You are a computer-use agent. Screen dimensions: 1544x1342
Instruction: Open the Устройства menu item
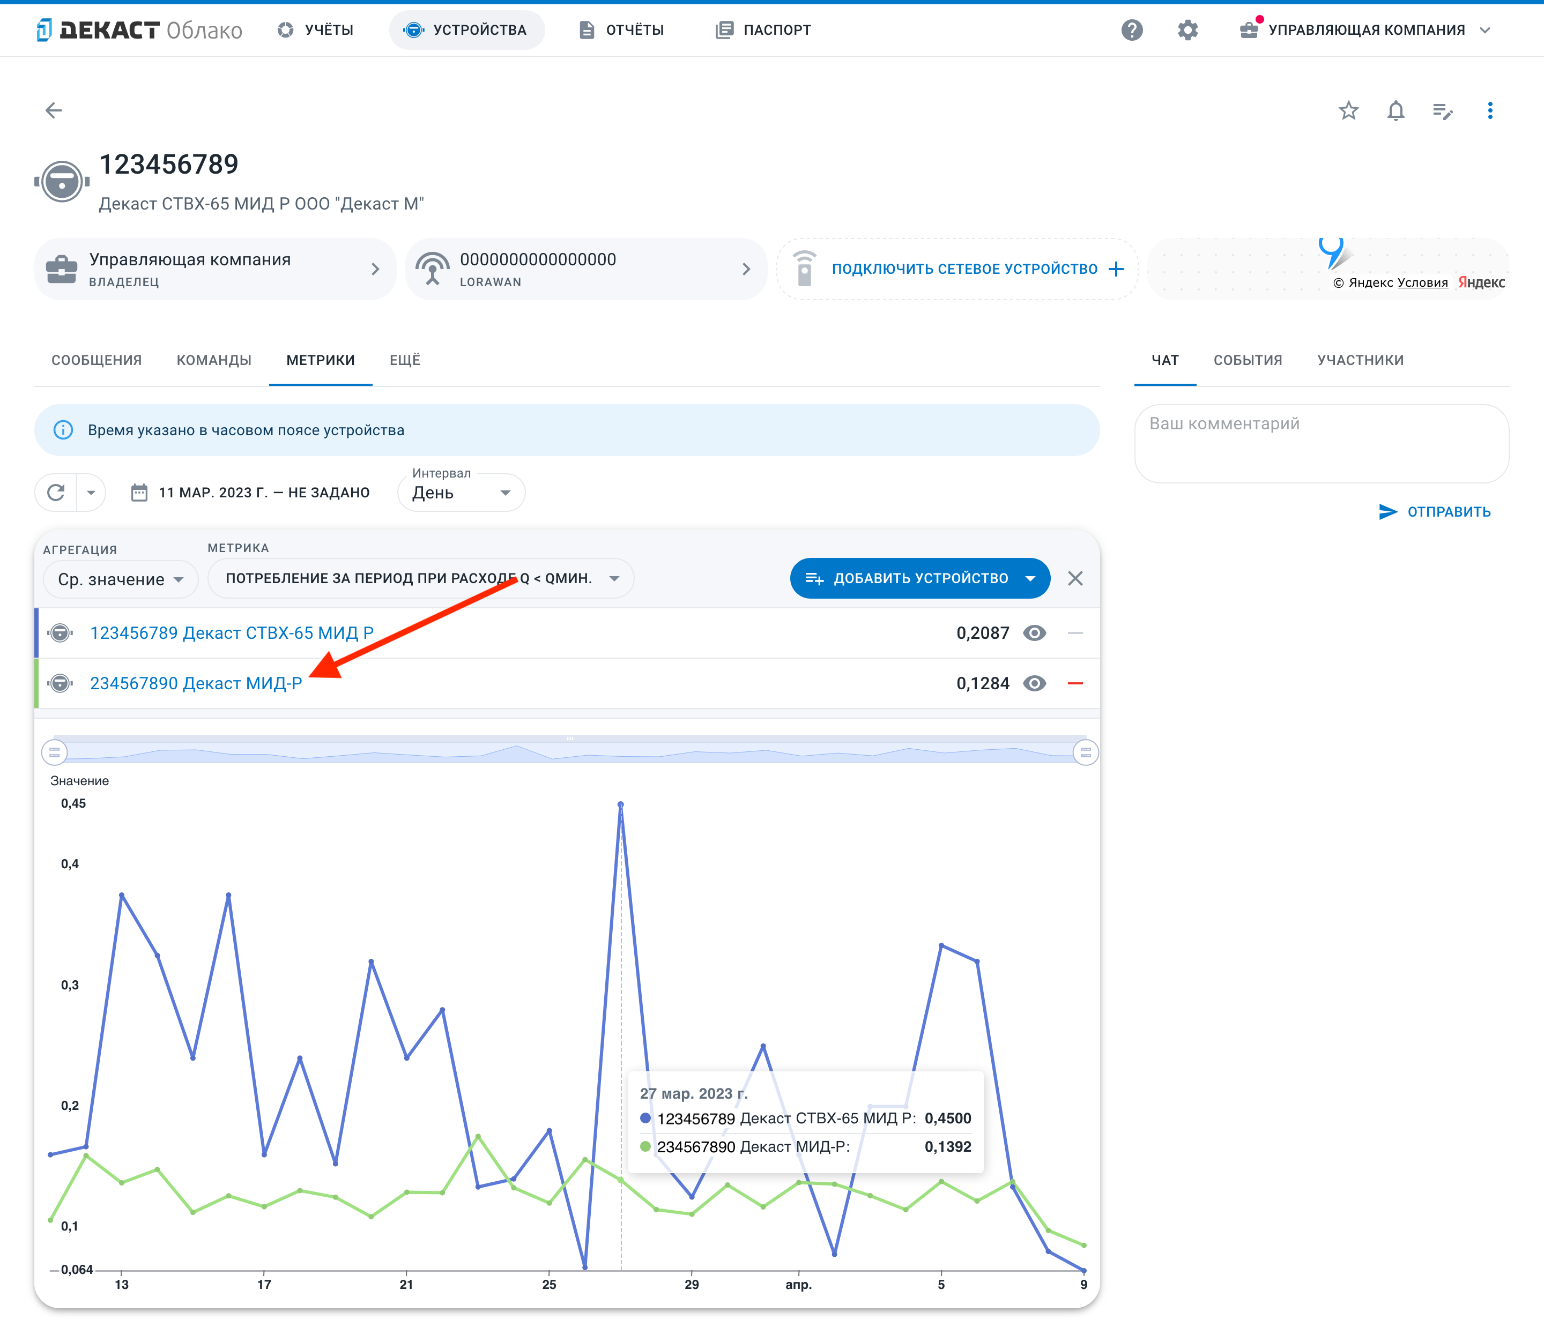tap(466, 30)
